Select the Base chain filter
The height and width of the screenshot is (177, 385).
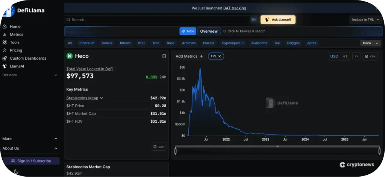(171, 43)
